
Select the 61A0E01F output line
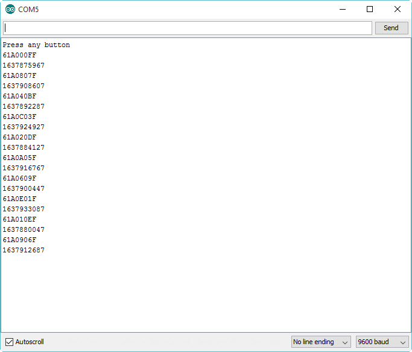[x=19, y=199]
